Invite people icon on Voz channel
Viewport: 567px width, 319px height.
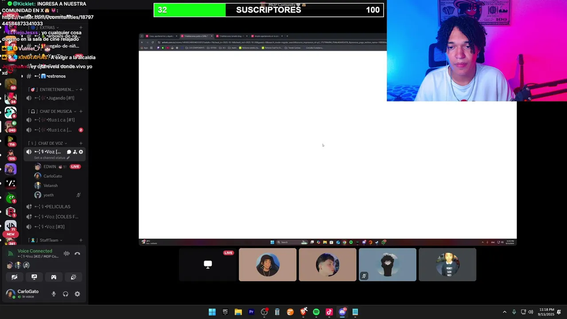(x=75, y=152)
